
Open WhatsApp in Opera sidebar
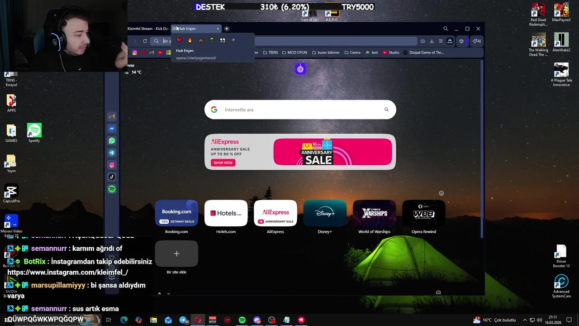click(112, 141)
